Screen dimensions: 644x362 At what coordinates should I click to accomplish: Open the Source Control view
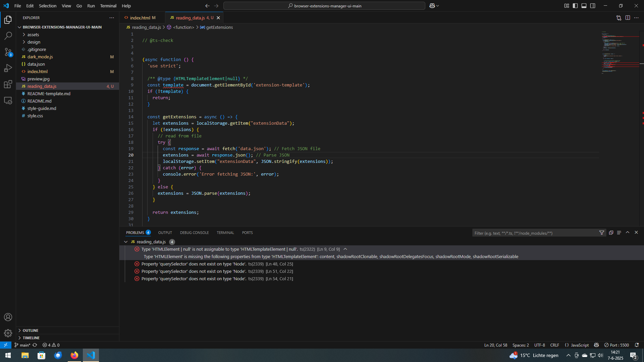(x=8, y=52)
